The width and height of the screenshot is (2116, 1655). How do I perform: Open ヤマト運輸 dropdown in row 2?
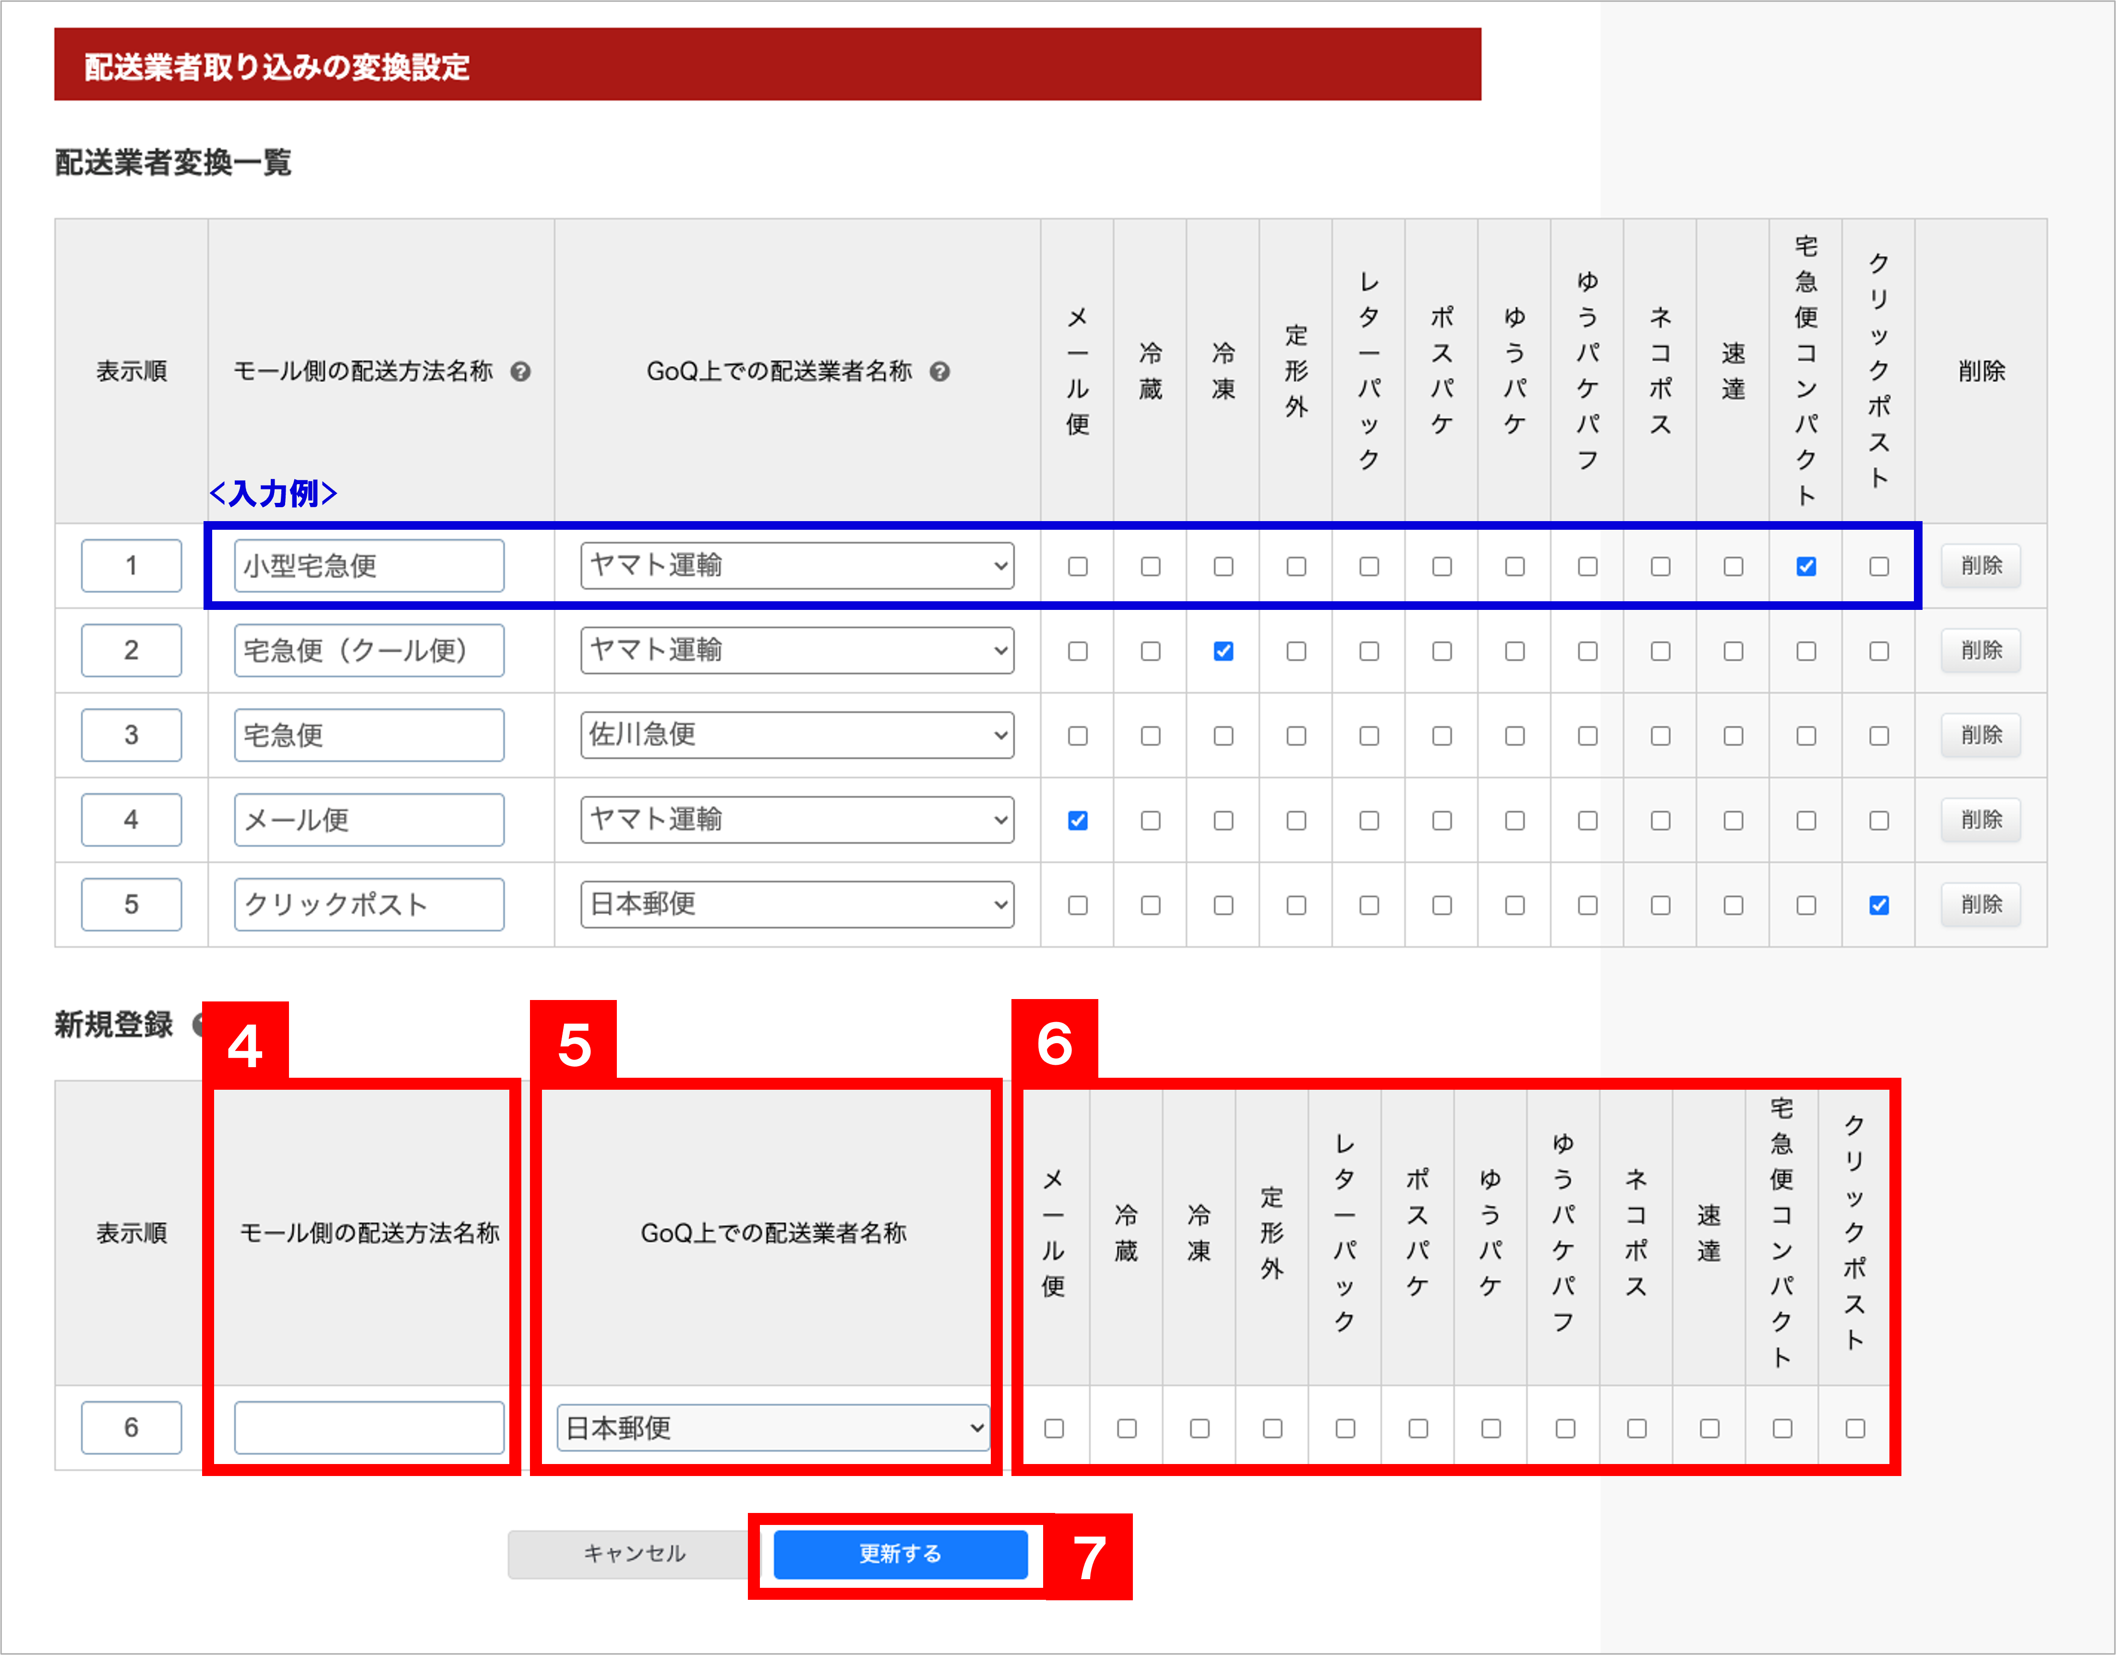(797, 650)
